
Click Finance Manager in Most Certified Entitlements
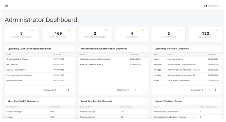[14, 112]
